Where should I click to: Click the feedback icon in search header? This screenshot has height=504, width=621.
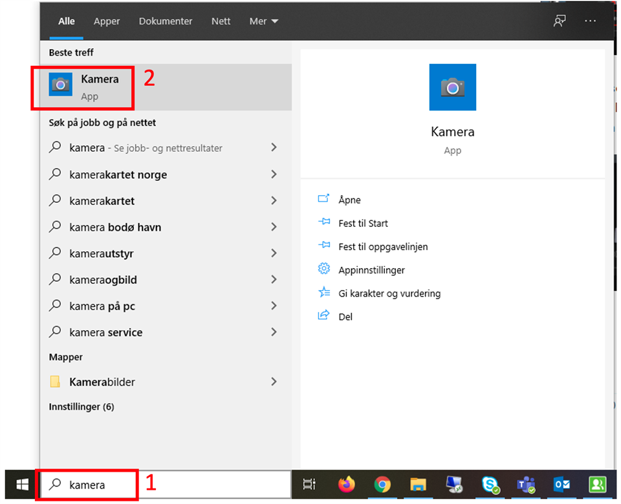click(559, 21)
